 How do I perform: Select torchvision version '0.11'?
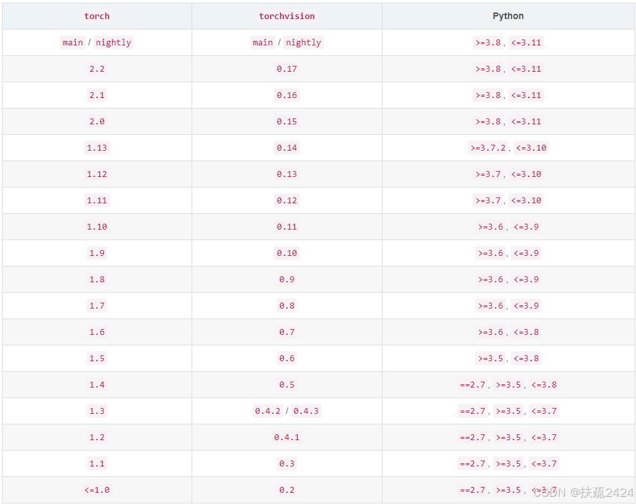(x=287, y=227)
